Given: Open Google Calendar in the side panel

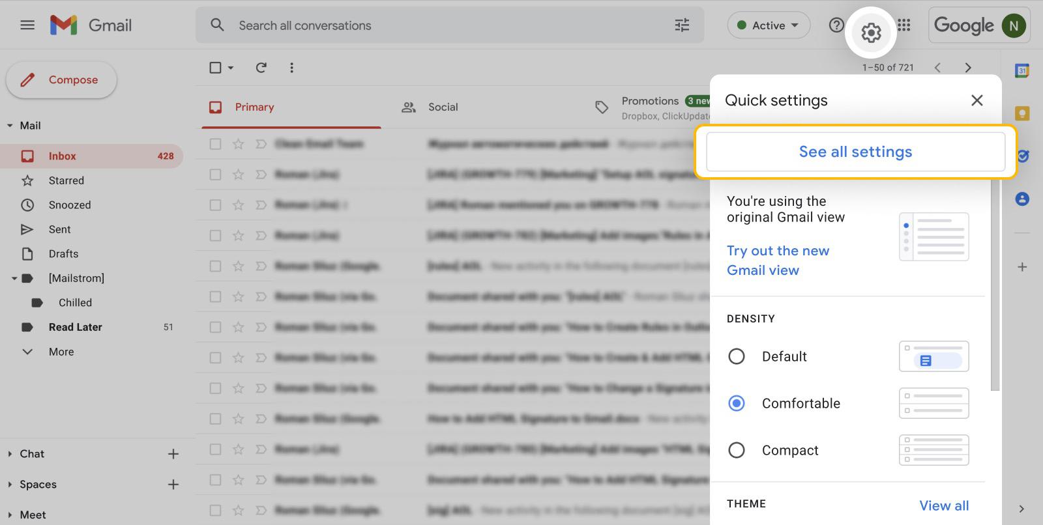Looking at the screenshot, I should [1021, 70].
